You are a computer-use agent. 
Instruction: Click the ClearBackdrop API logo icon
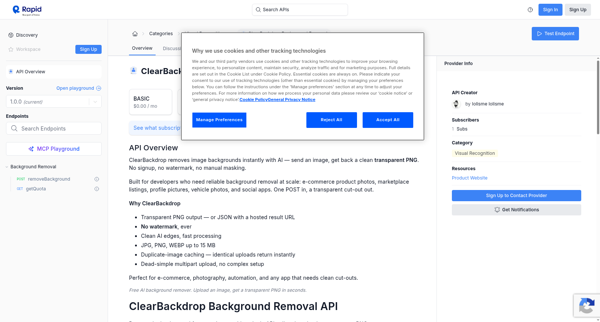pyautogui.click(x=133, y=70)
